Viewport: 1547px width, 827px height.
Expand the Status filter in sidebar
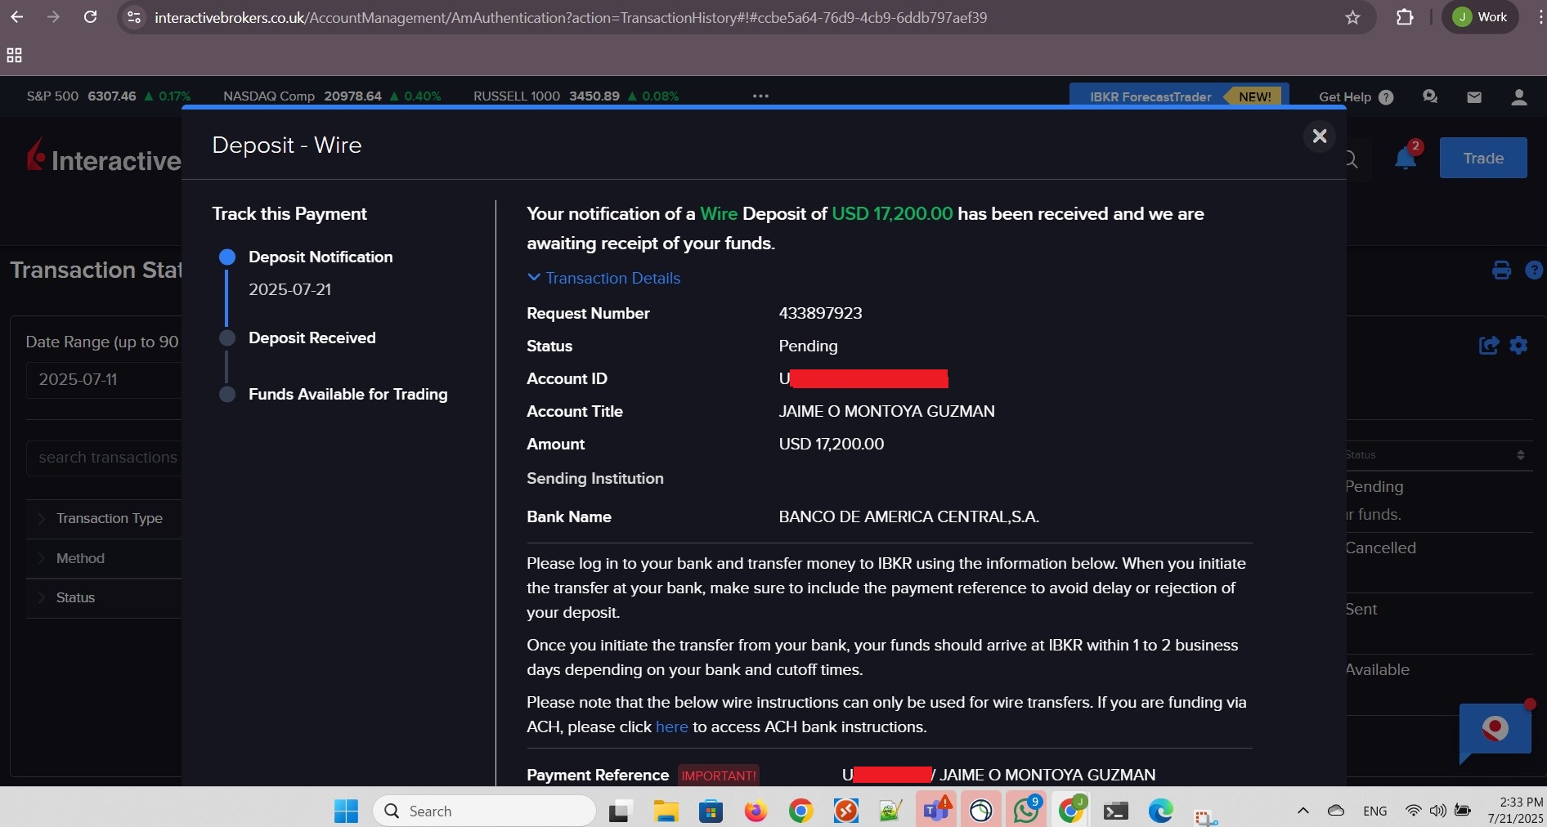(x=104, y=597)
